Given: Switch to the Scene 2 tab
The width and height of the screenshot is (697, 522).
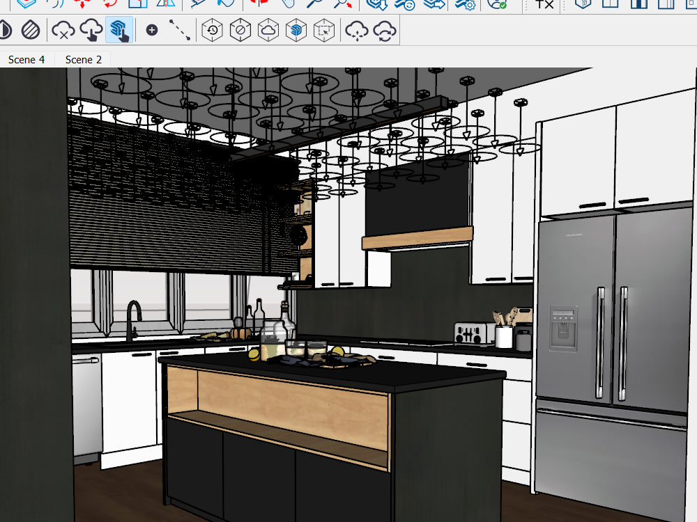Looking at the screenshot, I should tap(82, 59).
